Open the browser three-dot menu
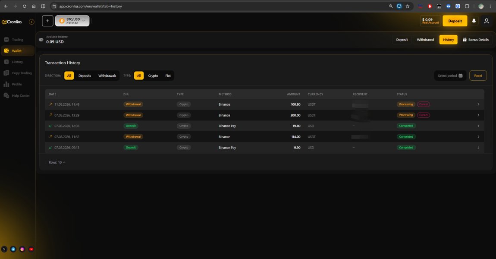The image size is (496, 259). (x=490, y=6)
